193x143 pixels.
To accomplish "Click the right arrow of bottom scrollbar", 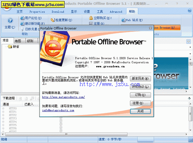I will tap(186, 134).
